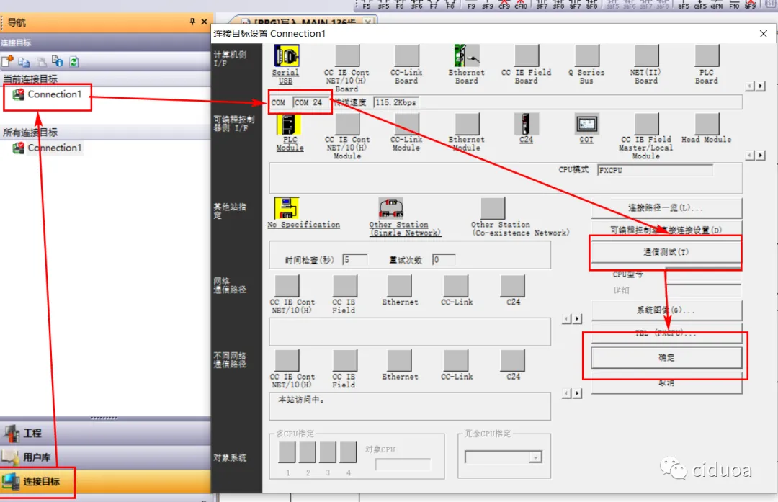The width and height of the screenshot is (778, 502).
Task: Choose the GOT icon
Action: coord(586,124)
